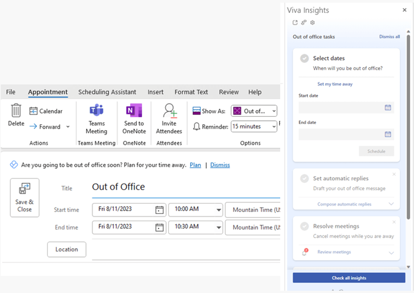Open the Forward options dropdown arrow
Image resolution: width=414 pixels, height=293 pixels.
68,127
